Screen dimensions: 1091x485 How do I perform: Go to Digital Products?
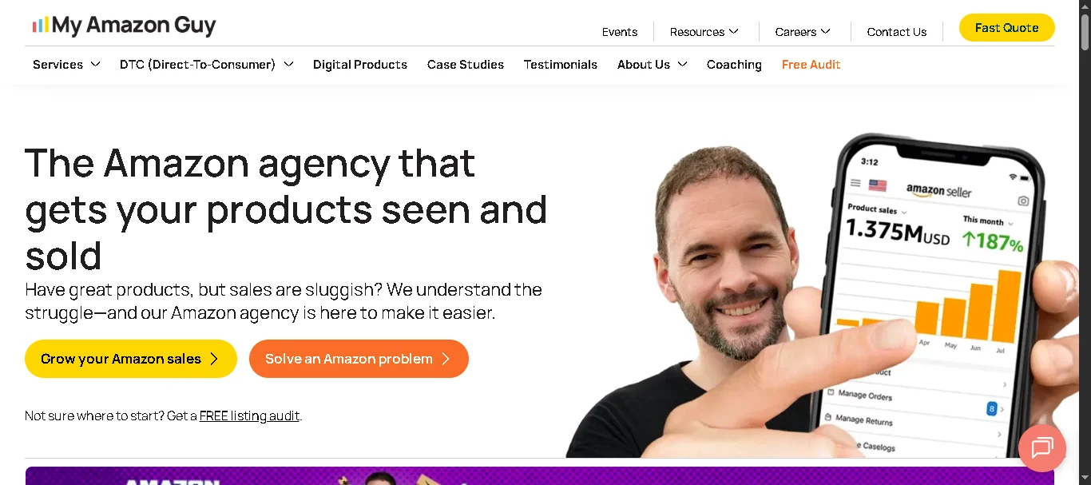360,64
